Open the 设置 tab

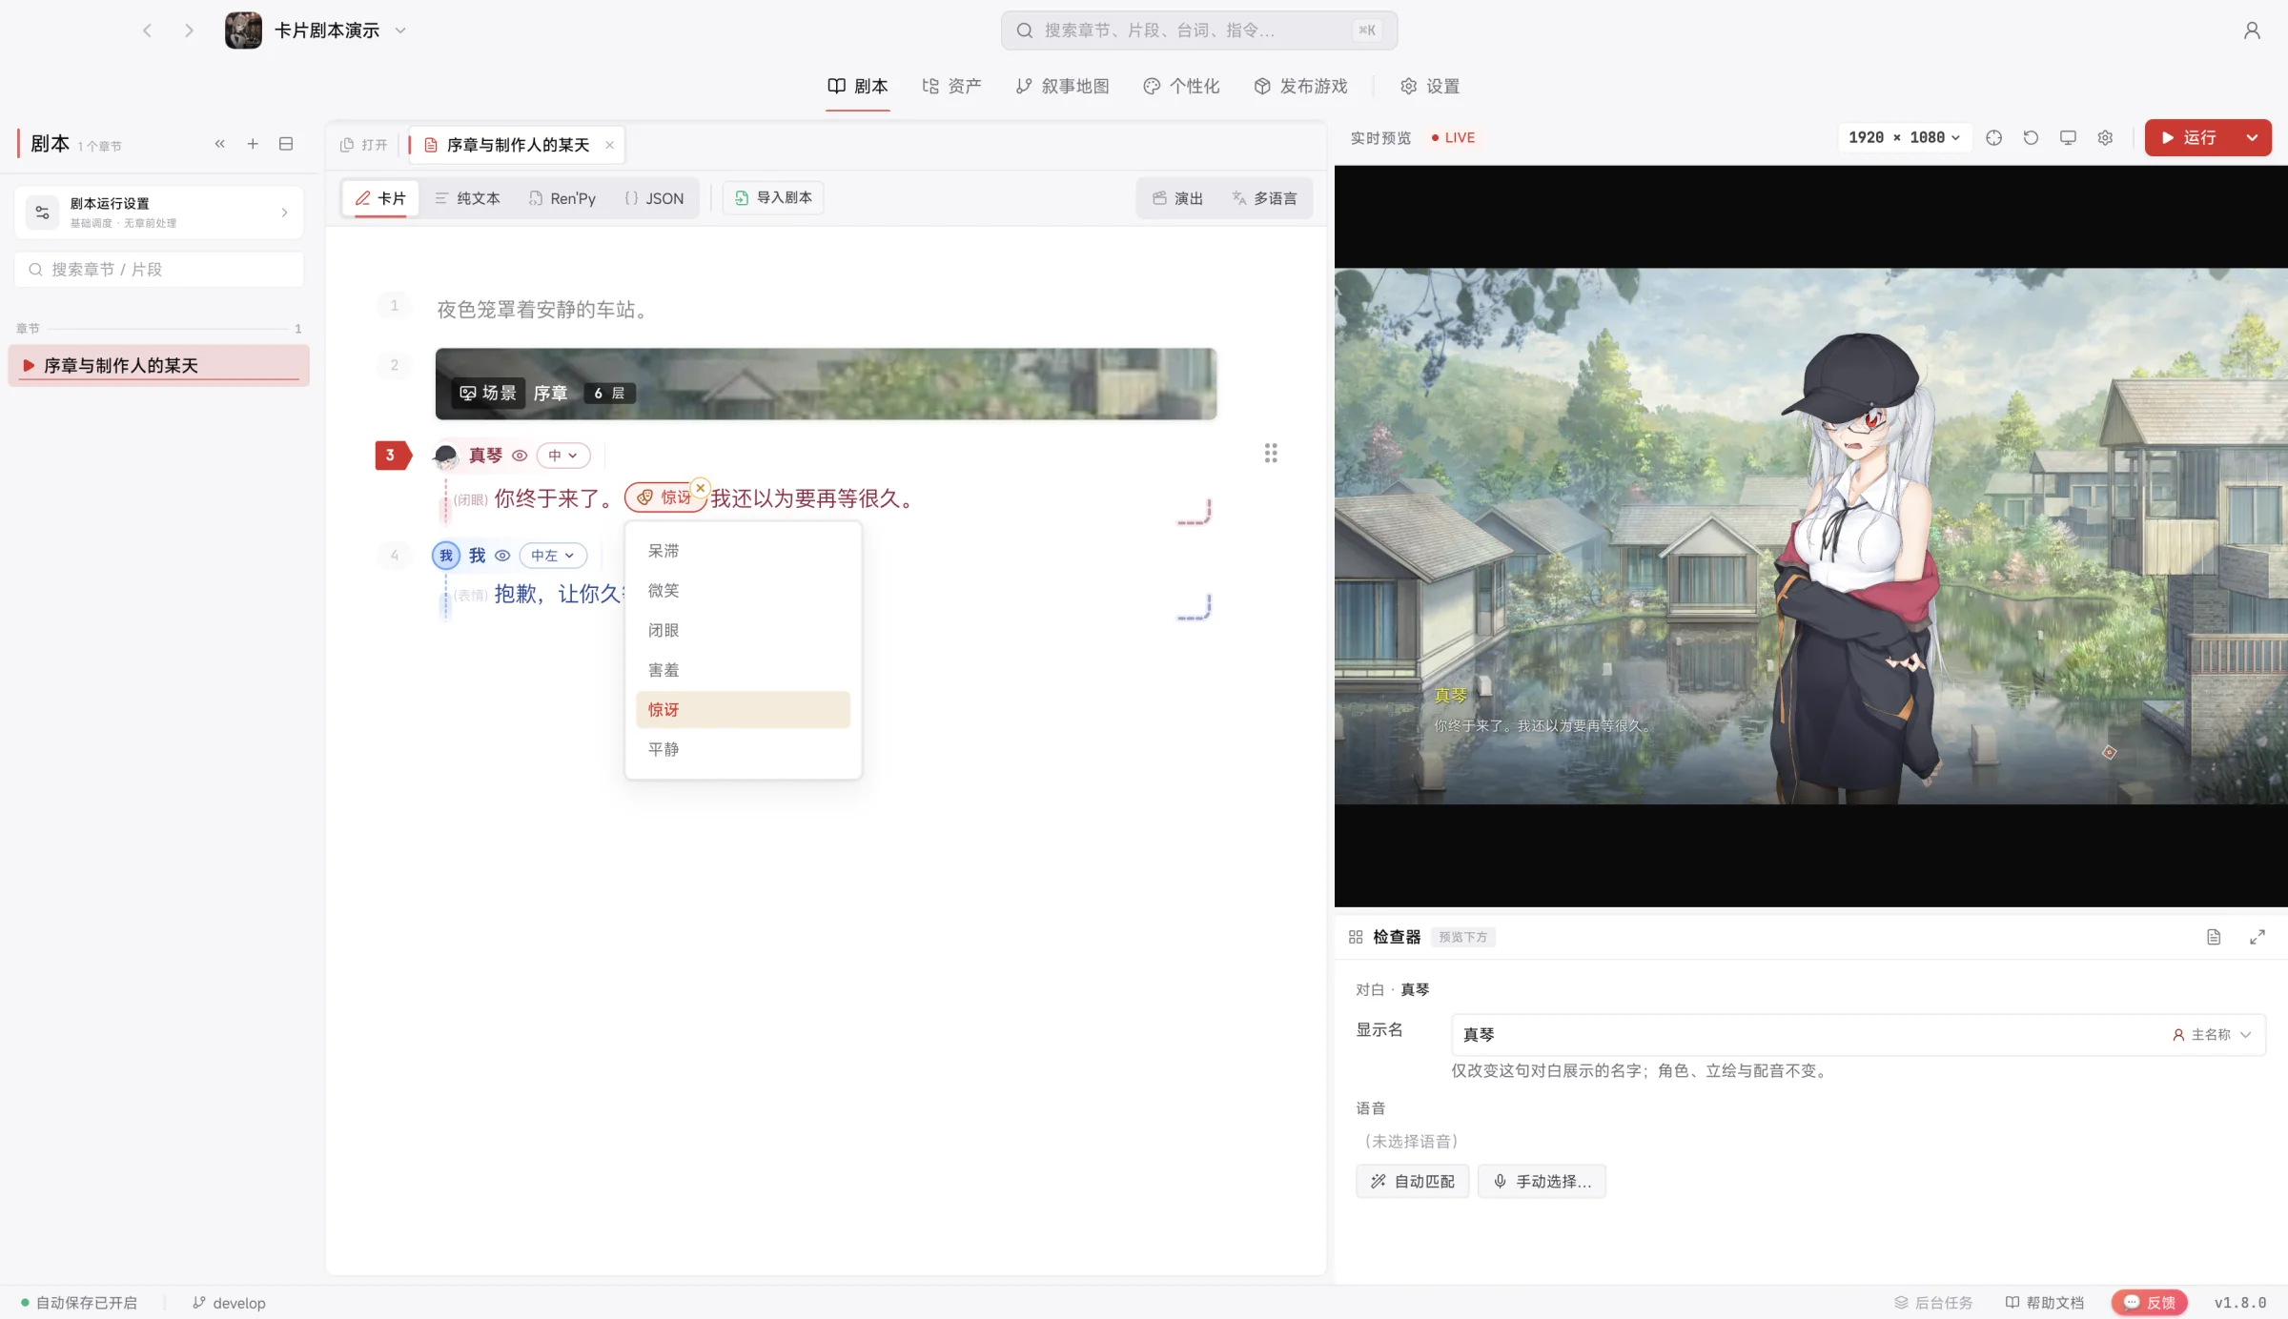click(1429, 87)
